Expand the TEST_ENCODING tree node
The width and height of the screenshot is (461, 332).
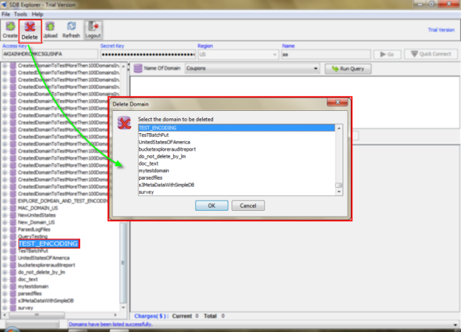(x=4, y=244)
